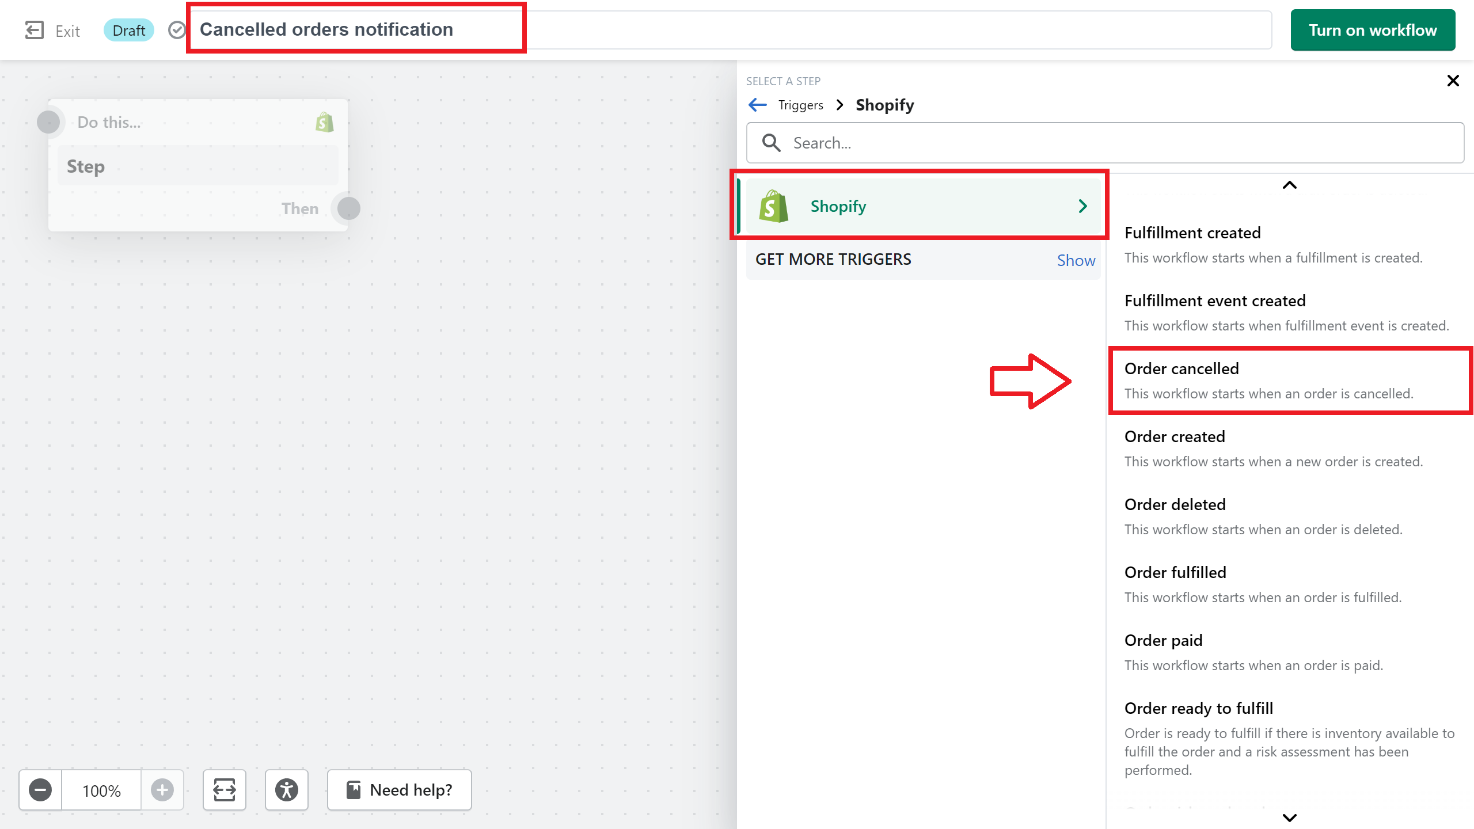This screenshot has width=1474, height=829.
Task: Pick the Order deleted trigger
Action: pyautogui.click(x=1290, y=517)
